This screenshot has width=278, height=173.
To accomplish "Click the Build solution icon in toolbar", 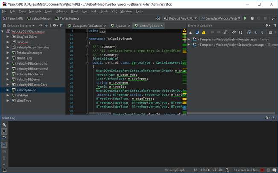I will pyautogui.click(x=158, y=18).
